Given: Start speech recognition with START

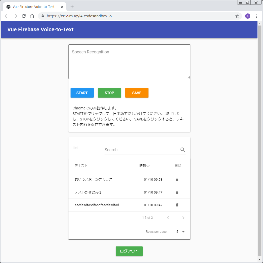Looking at the screenshot, I should click(82, 93).
